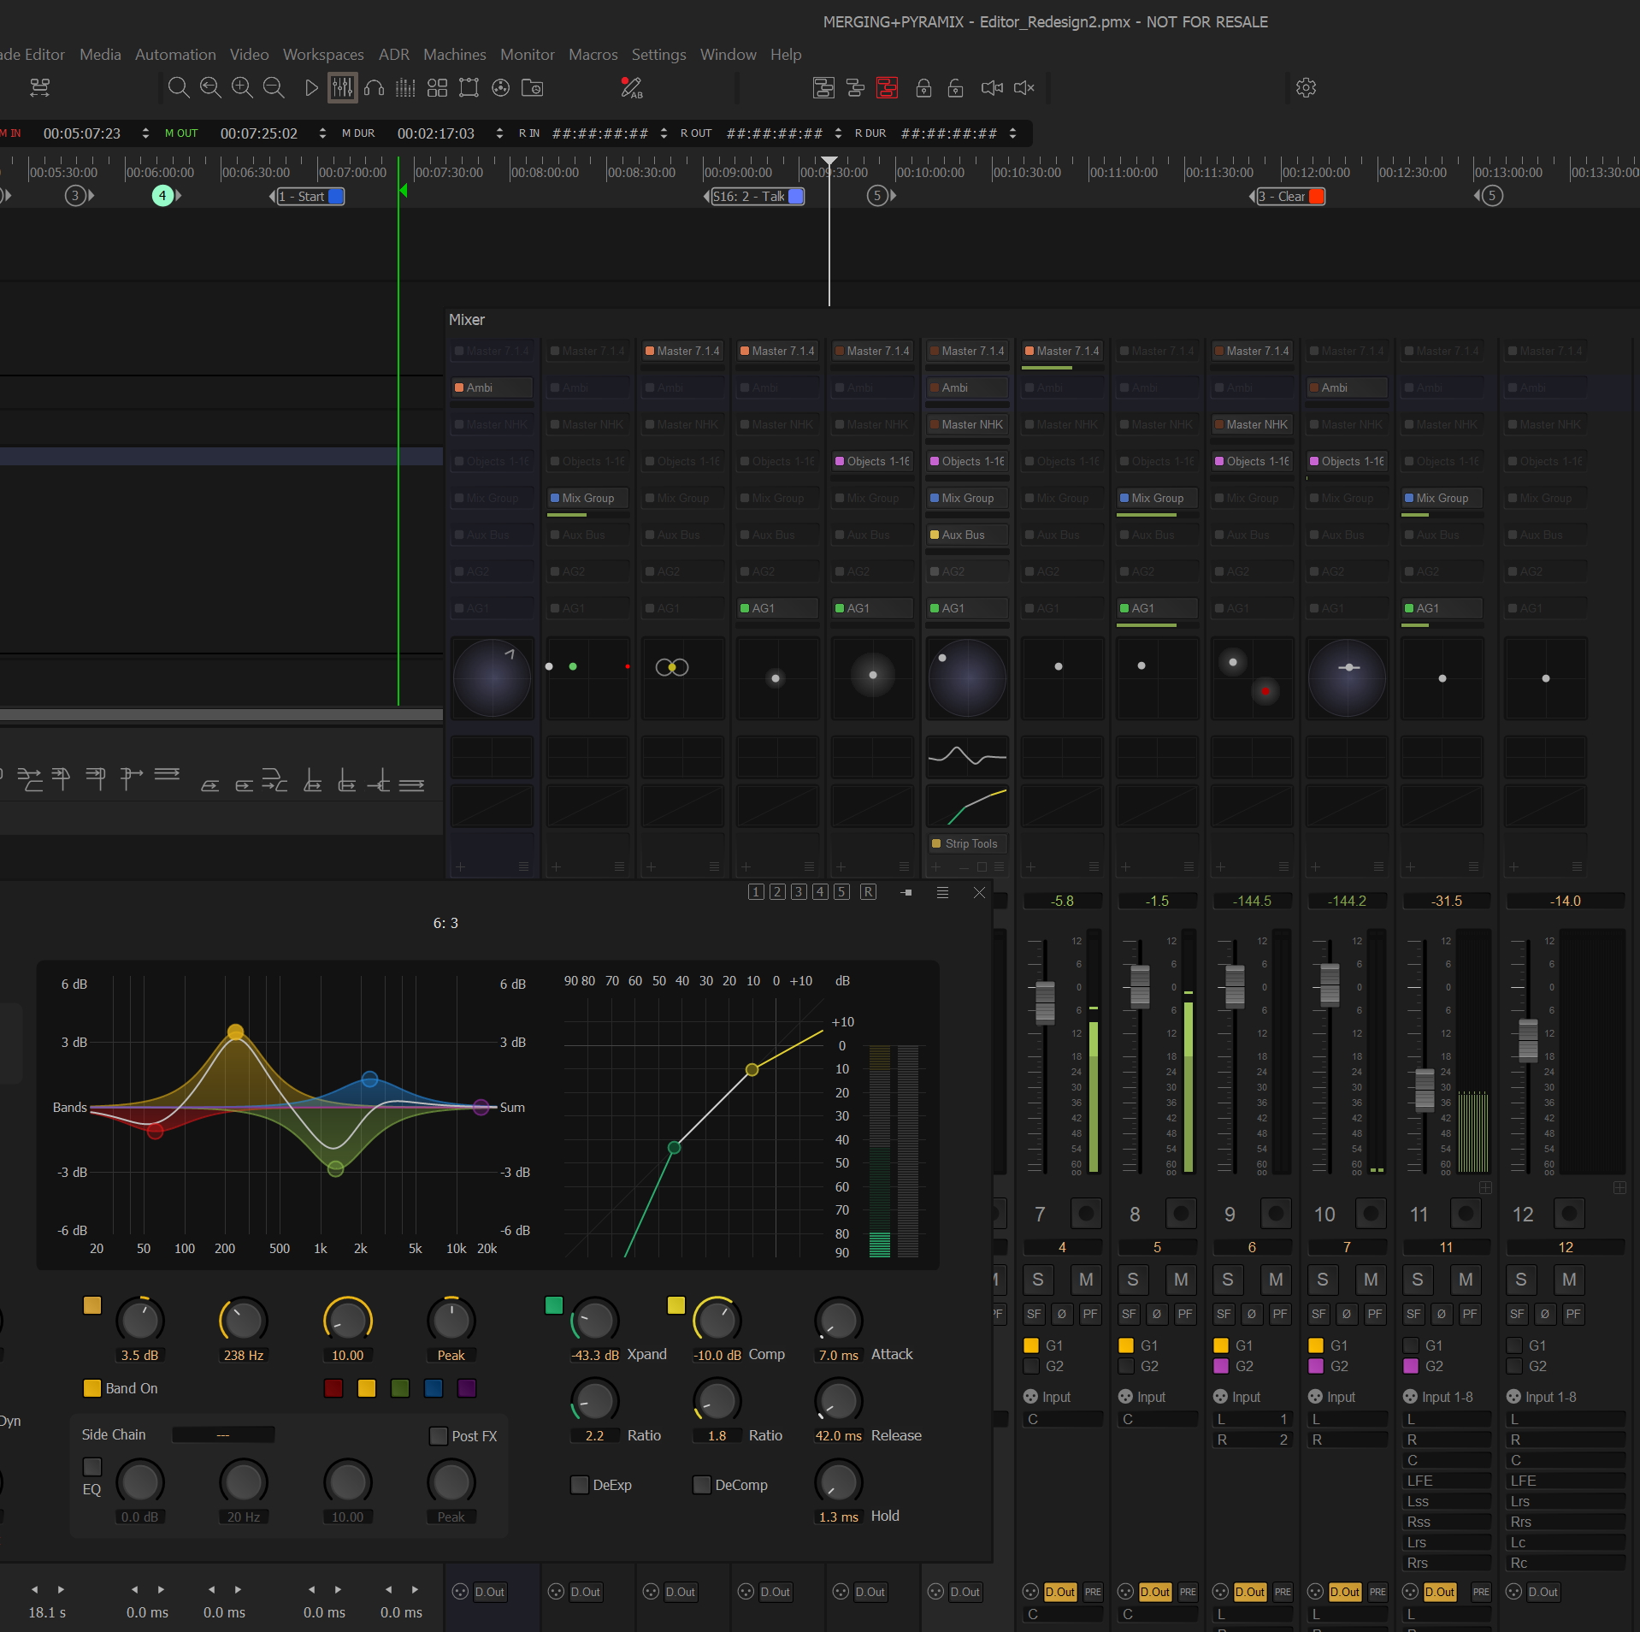Image resolution: width=1640 pixels, height=1632 pixels.
Task: Open the settings gear icon
Action: [x=1305, y=88]
